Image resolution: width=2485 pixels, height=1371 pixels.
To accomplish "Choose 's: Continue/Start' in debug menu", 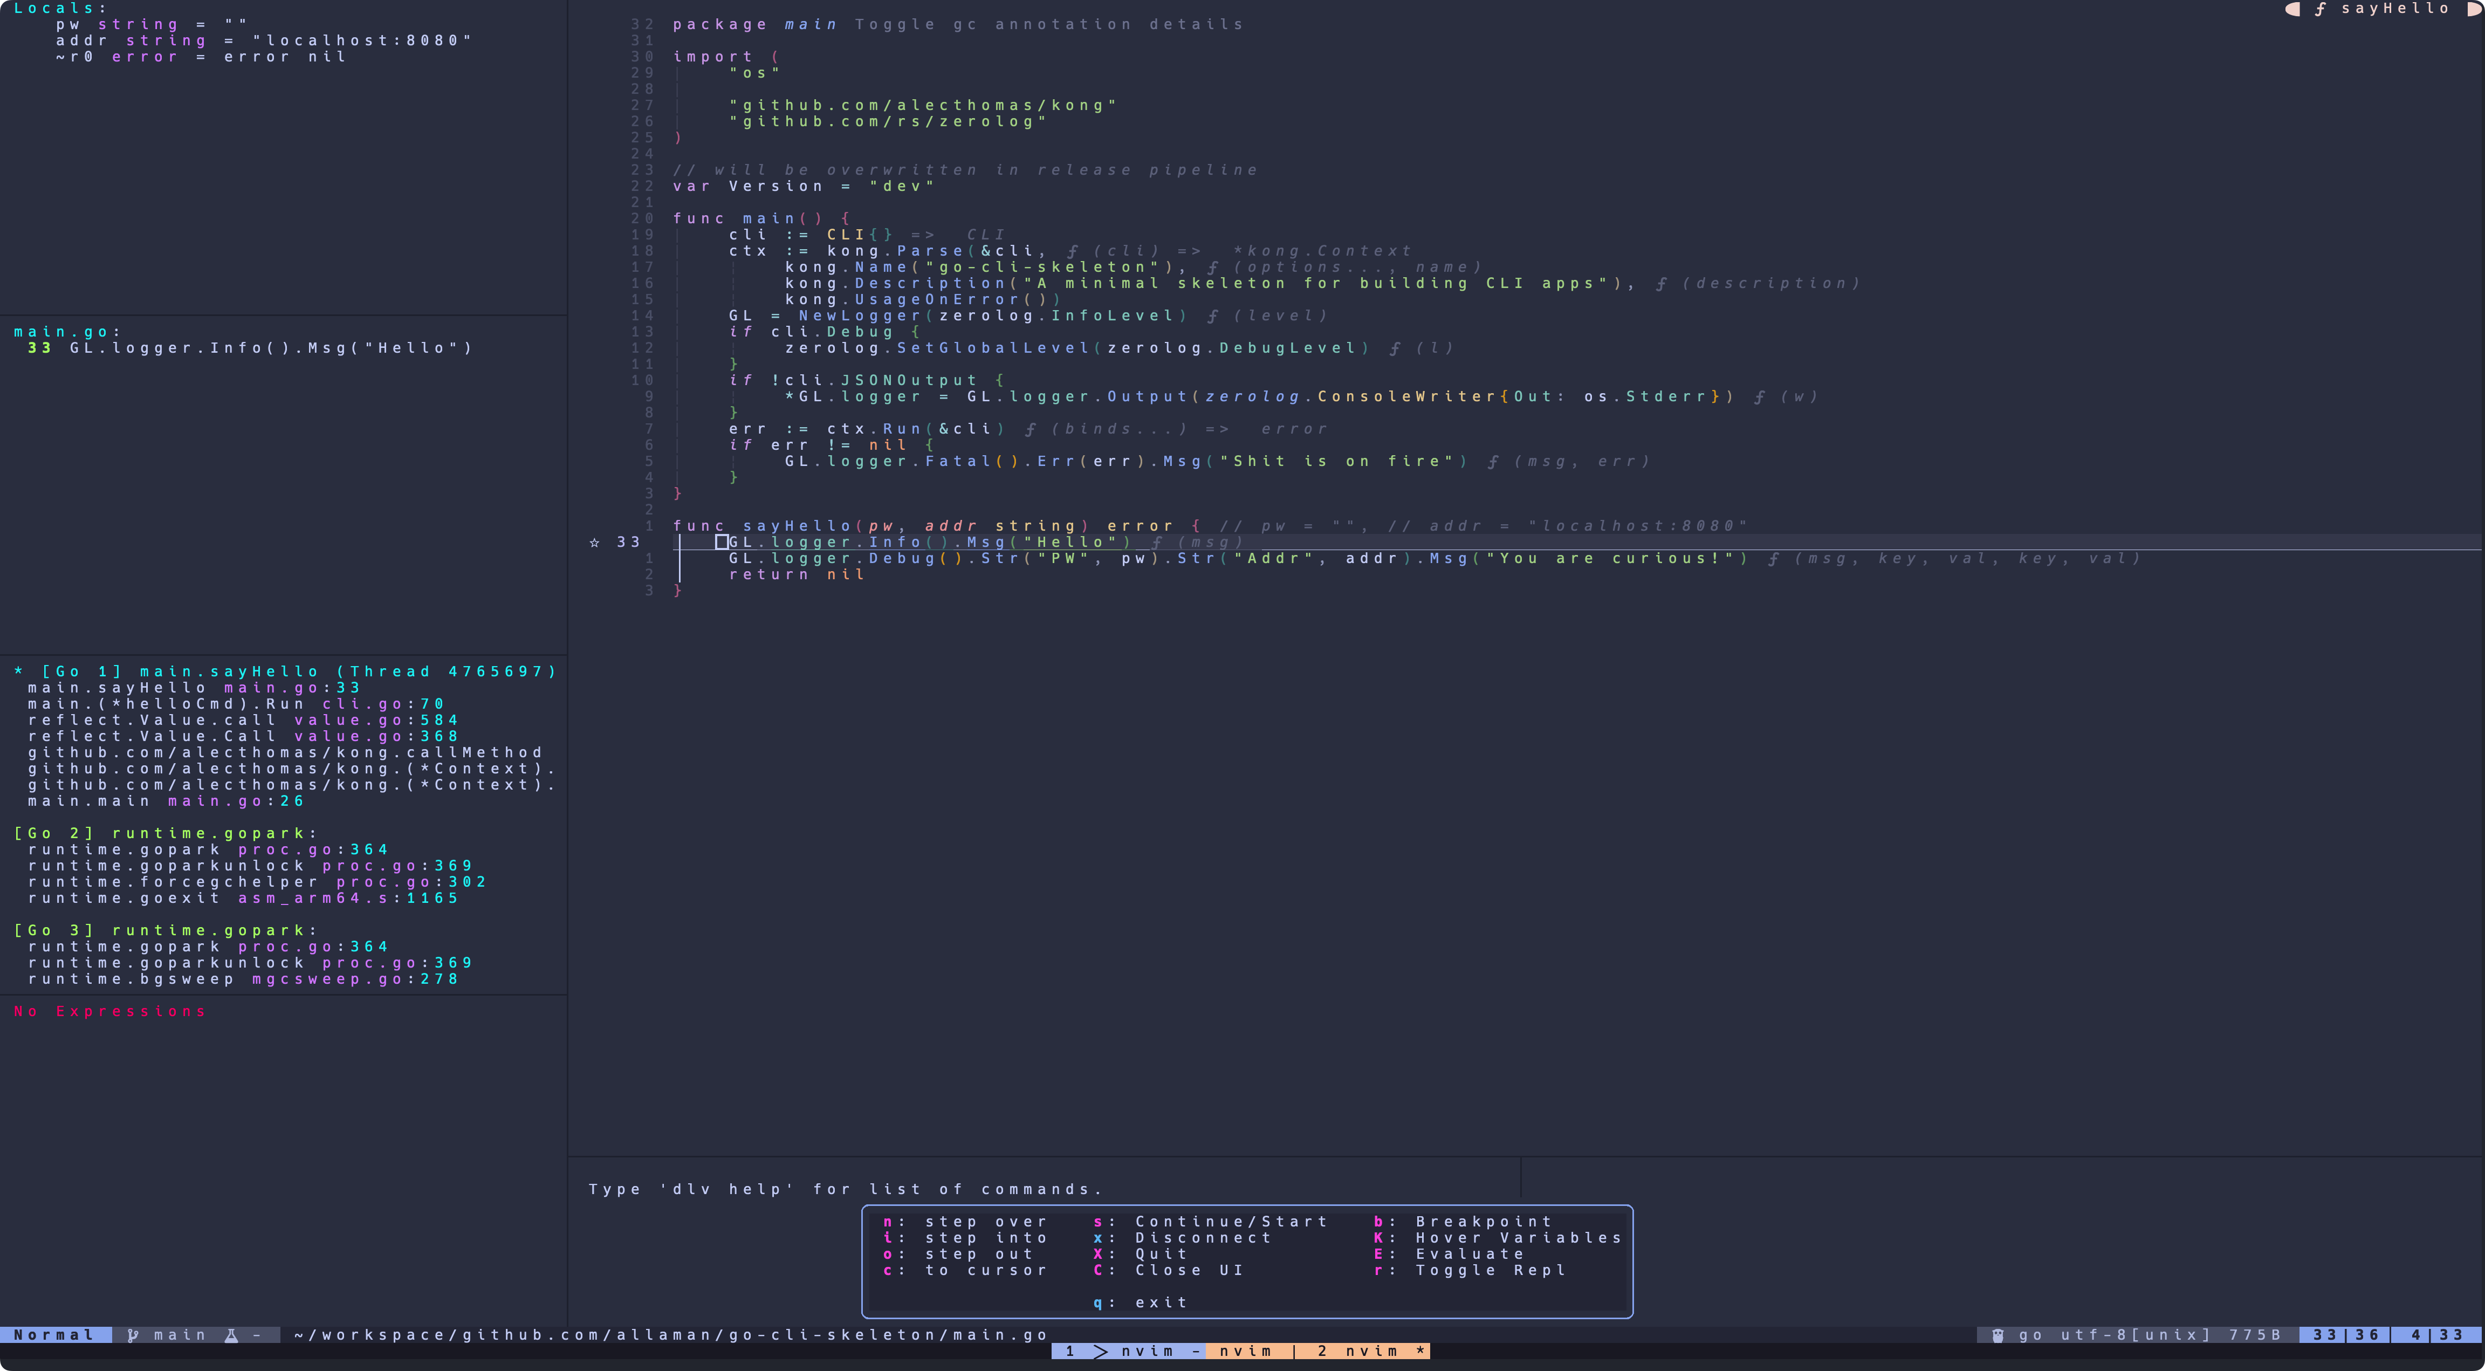I will click(x=1211, y=1222).
